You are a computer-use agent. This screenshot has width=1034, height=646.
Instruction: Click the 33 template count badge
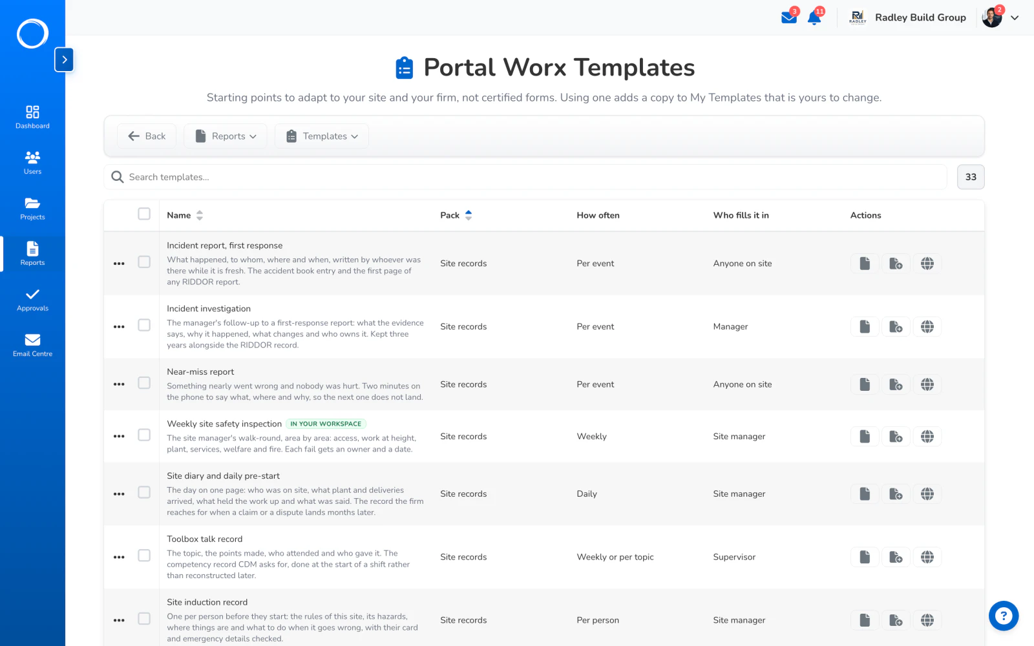[x=971, y=177]
